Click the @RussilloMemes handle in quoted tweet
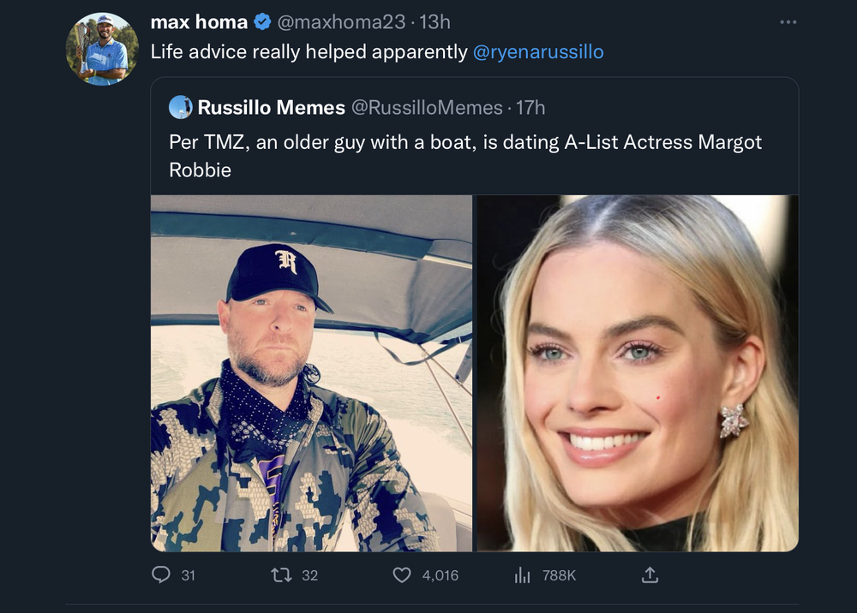The height and width of the screenshot is (613, 857). pyautogui.click(x=428, y=107)
